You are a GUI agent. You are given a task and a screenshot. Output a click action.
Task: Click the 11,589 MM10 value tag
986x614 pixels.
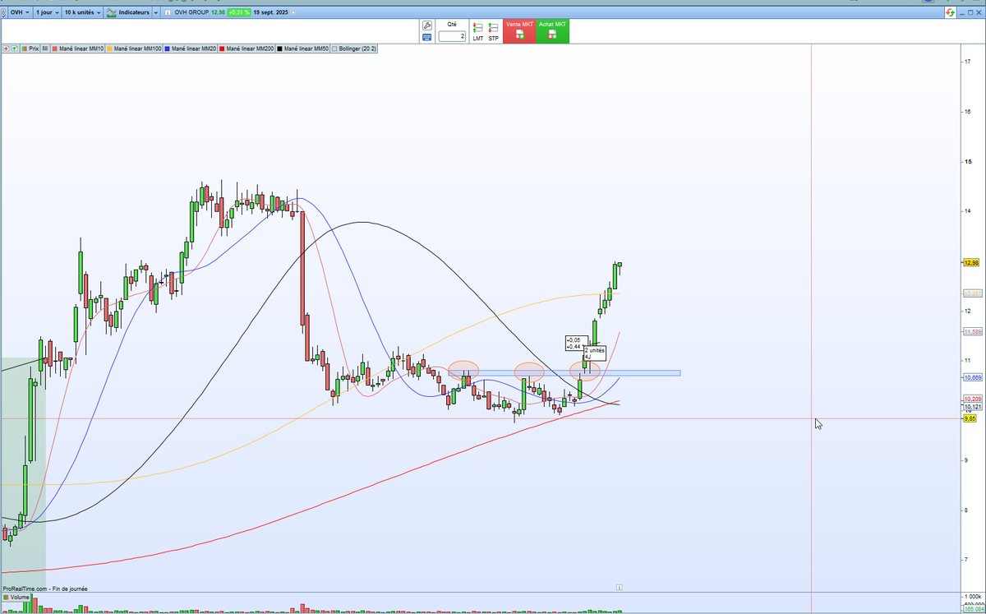[972, 331]
